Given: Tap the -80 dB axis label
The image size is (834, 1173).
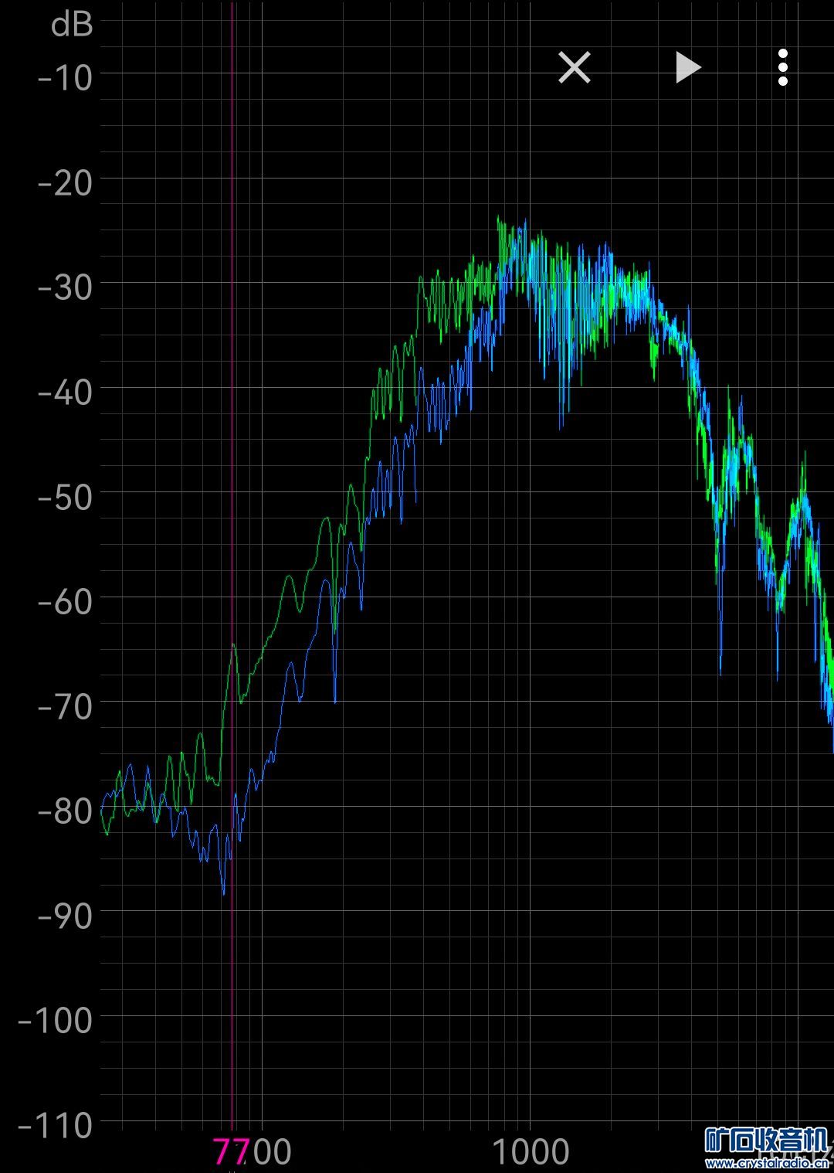Looking at the screenshot, I should (65, 811).
